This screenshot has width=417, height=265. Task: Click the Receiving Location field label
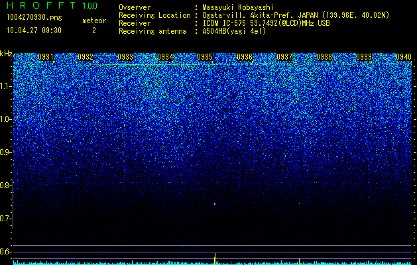point(154,15)
